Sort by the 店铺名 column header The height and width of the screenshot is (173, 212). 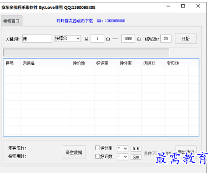coord(46,63)
